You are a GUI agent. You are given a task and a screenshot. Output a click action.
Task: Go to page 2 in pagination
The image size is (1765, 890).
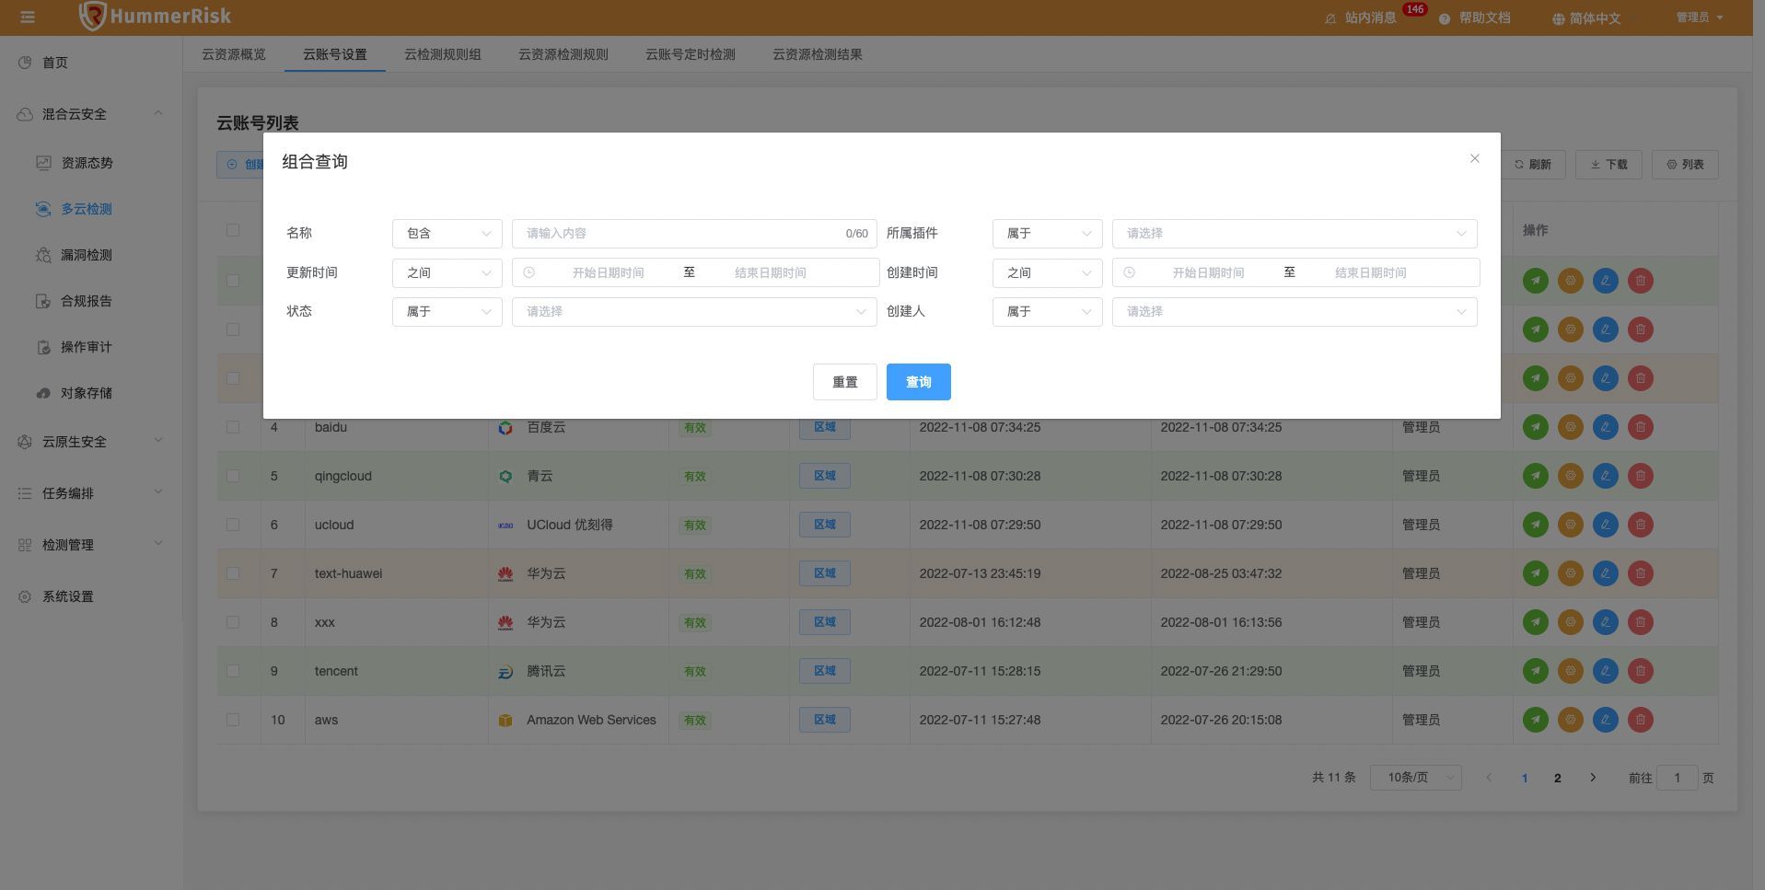coord(1558,778)
